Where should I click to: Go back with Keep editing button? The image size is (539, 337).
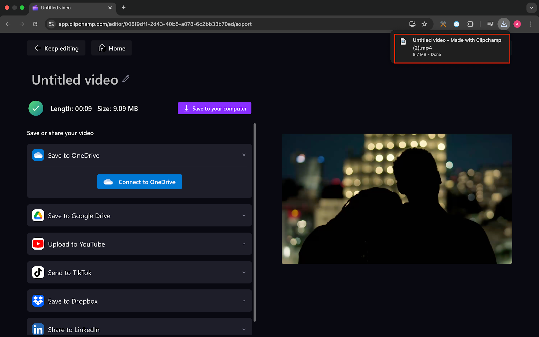56,48
